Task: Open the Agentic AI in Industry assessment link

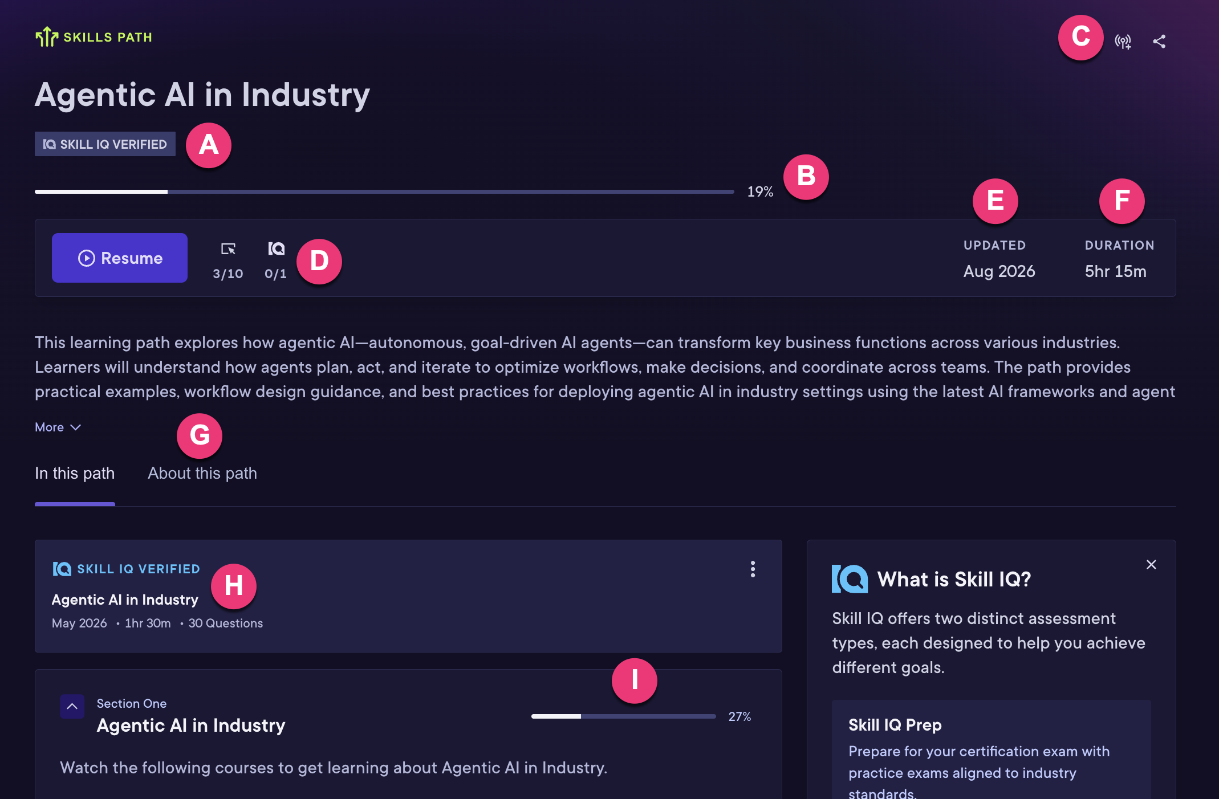Action: [125, 600]
